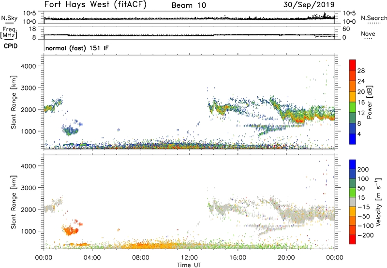Image resolution: width=387 pixels, height=268 pixels.
Task: Click the blue-green echo cluster near 02:00 in power panel
Action: (70, 130)
